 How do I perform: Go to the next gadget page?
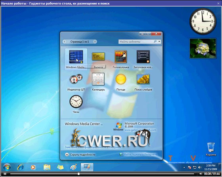pyautogui.click(x=95, y=42)
